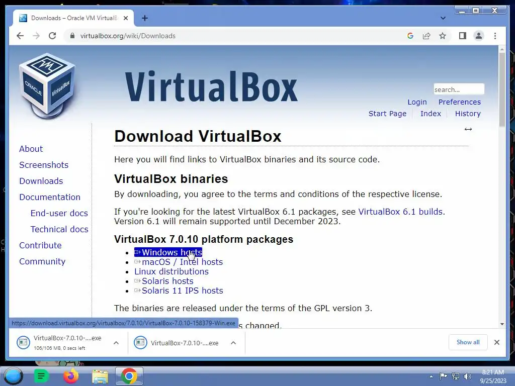This screenshot has width=515, height=386.
Task: Open End-user docs sidebar link
Action: click(x=59, y=213)
